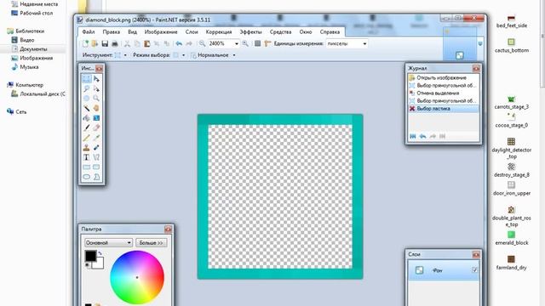Select the Ellipse shape tool
This screenshot has width=545, height=306.
tap(87, 177)
